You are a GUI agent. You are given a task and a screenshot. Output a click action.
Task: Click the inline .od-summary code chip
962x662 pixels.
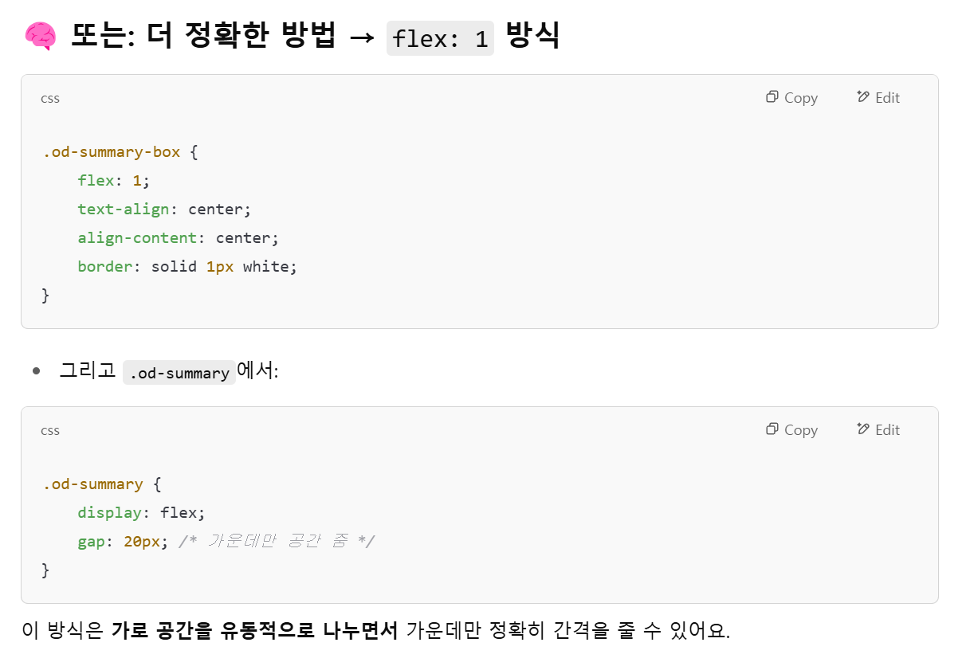[179, 372]
